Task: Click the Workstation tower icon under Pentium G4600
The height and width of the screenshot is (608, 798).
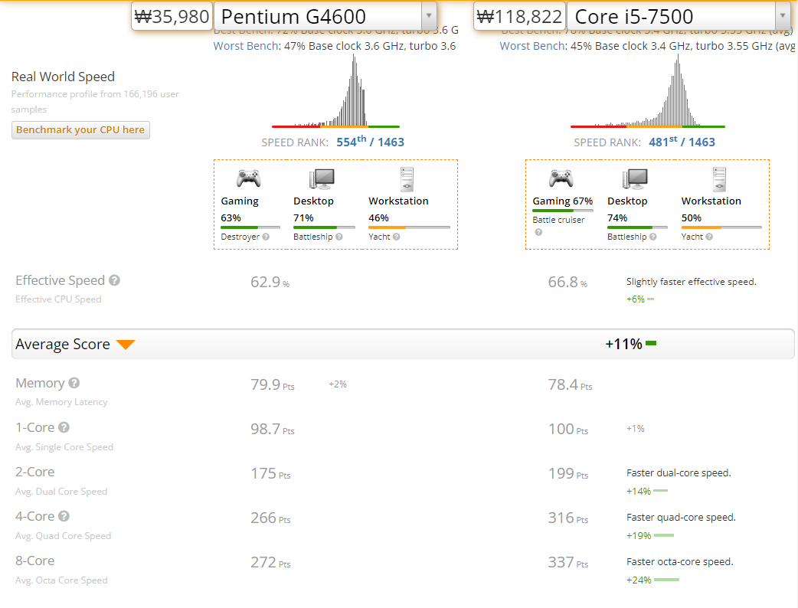Action: 407,179
